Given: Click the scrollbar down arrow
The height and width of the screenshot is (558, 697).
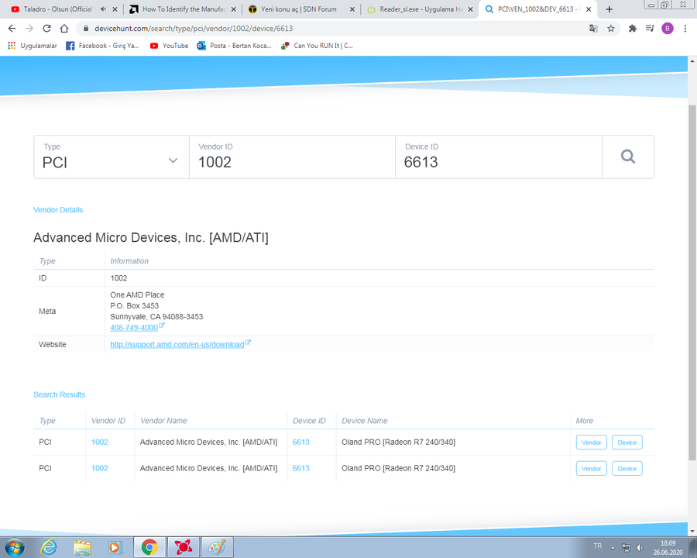Looking at the screenshot, I should [x=692, y=532].
